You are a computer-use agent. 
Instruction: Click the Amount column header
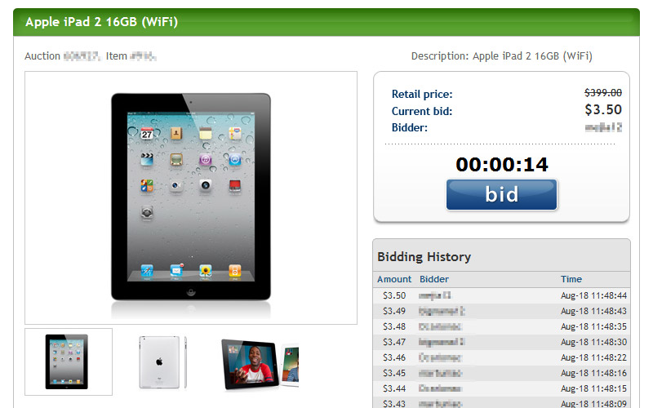[394, 279]
